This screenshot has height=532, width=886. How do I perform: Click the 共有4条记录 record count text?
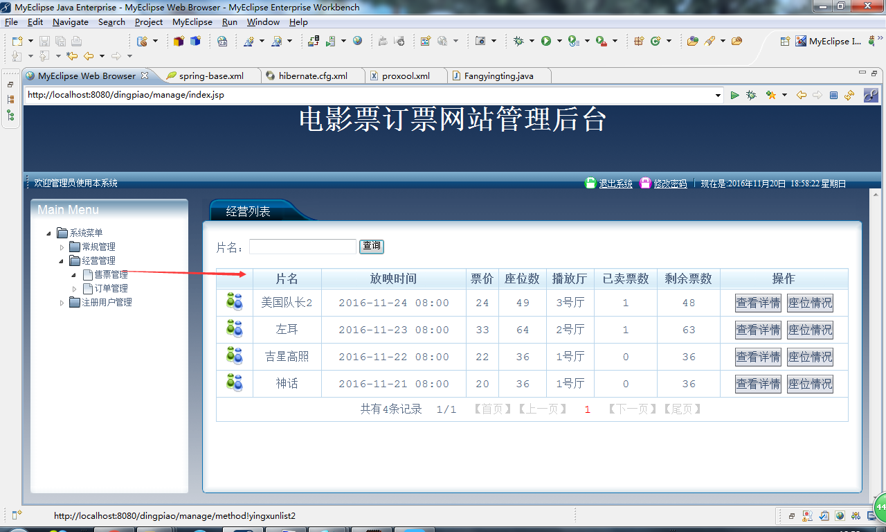(391, 409)
